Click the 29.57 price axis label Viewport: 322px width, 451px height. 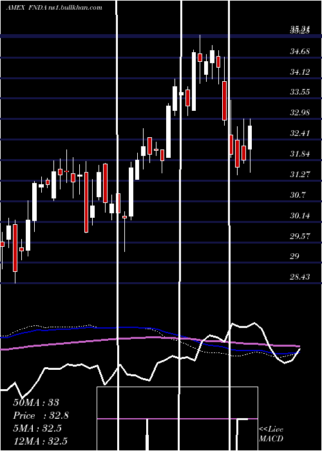click(x=300, y=236)
